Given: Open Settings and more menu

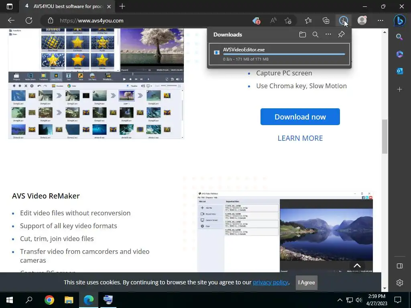Looking at the screenshot, I should tap(380, 20).
